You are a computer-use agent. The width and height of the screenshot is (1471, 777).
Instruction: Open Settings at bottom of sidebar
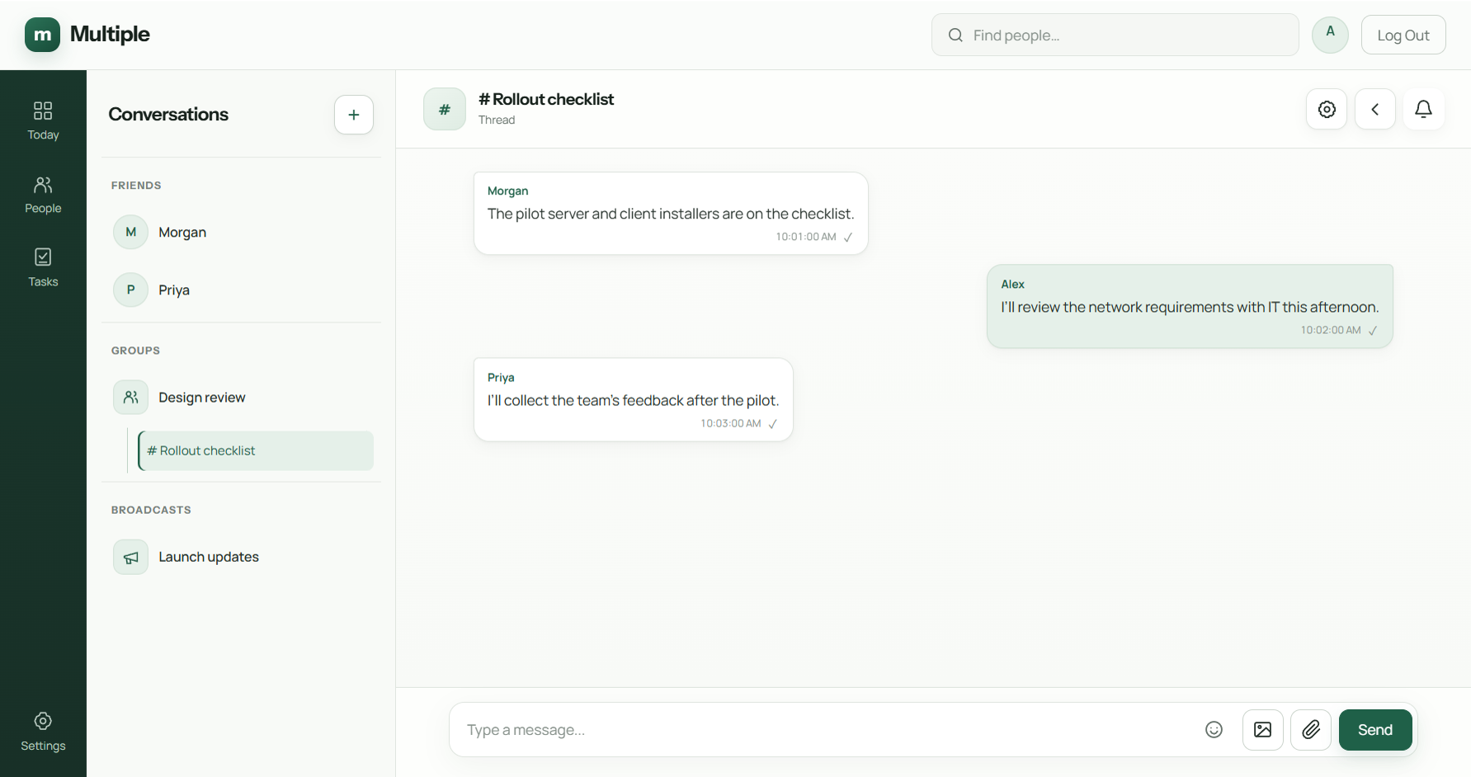pyautogui.click(x=43, y=732)
